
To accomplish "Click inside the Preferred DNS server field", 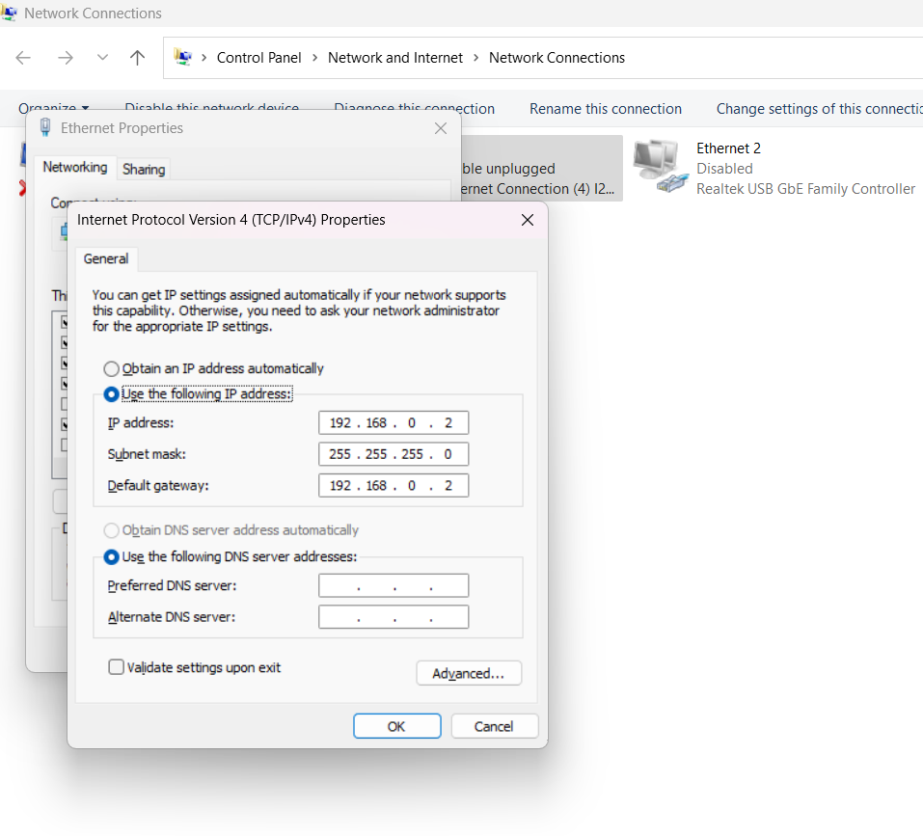I will (x=394, y=585).
